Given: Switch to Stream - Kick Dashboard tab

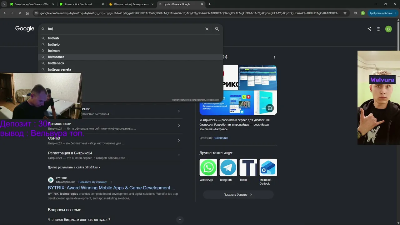Looking at the screenshot, I should click(82, 4).
